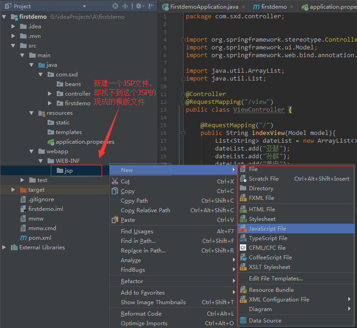Select the .gitignore file
Screen dimensions: 357x328
click(x=37, y=199)
